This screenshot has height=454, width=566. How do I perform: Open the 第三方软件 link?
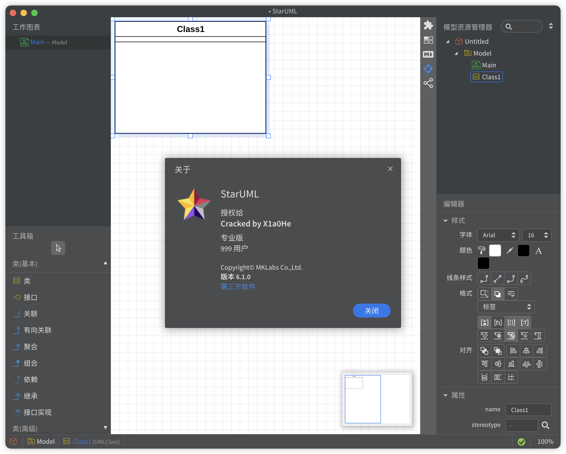click(238, 287)
